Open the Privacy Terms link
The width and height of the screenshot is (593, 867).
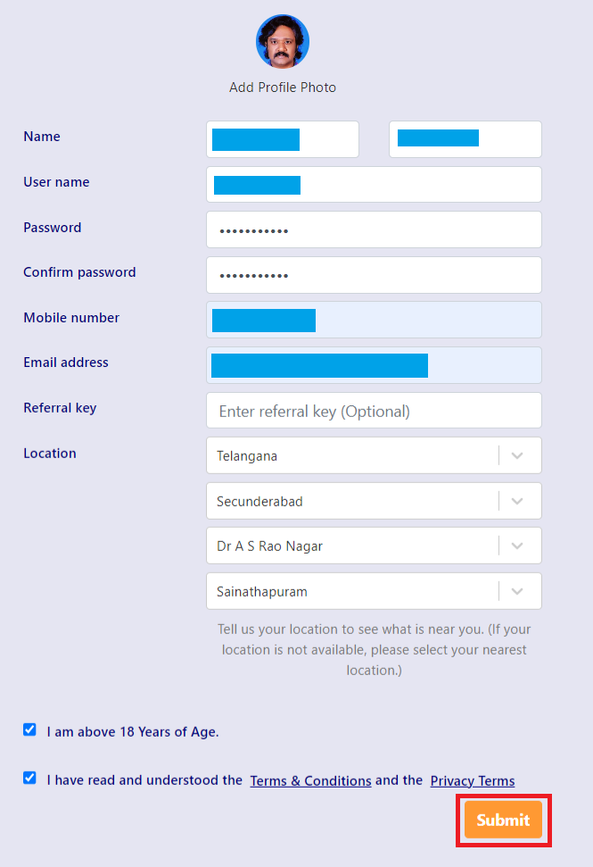[472, 780]
